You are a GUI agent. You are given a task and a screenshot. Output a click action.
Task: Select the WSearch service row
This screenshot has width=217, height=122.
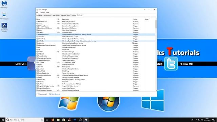(x=96, y=33)
